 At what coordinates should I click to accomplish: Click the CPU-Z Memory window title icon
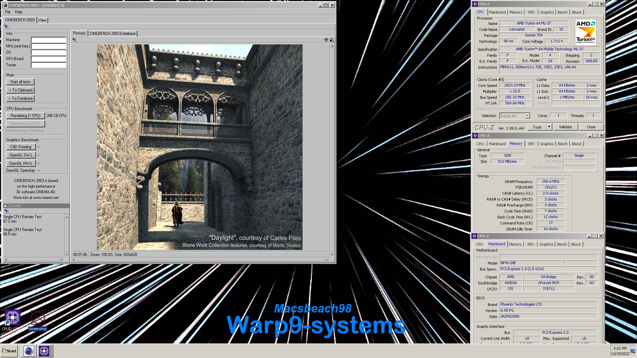pos(475,136)
